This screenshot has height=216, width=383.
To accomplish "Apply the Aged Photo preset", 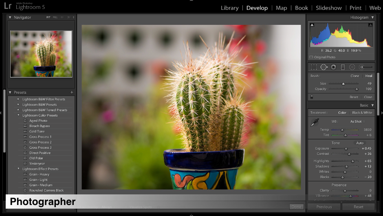I will 38,121.
